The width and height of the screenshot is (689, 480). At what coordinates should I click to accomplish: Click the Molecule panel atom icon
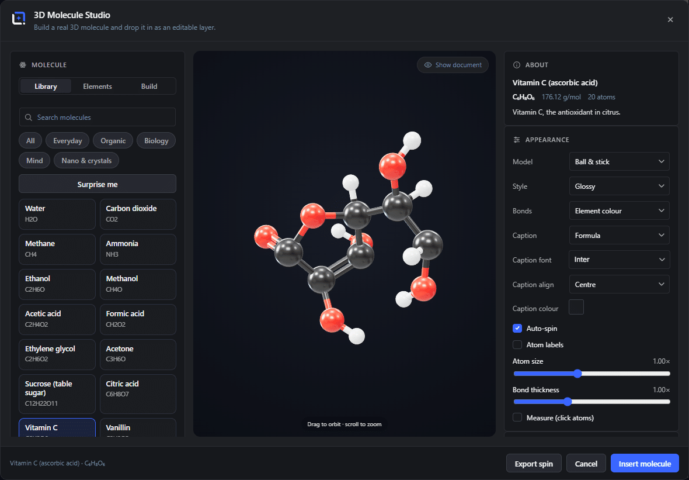23,65
